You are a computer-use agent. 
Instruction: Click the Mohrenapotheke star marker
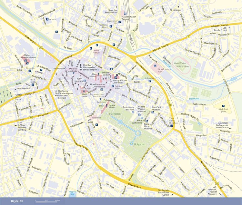pyautogui.click(x=74, y=73)
